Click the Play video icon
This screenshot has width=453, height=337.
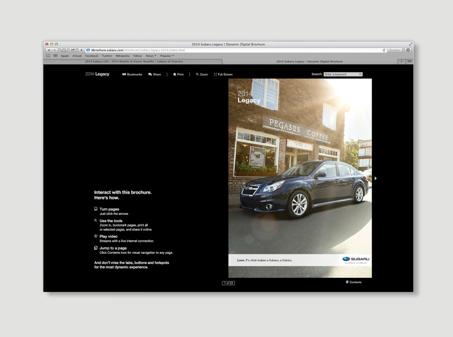coord(96,236)
